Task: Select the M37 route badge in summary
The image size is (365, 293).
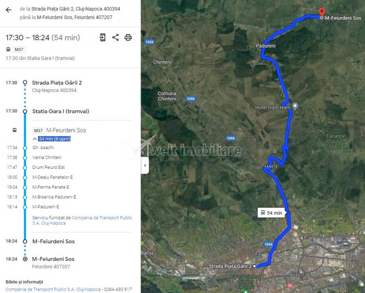Action: pos(19,50)
